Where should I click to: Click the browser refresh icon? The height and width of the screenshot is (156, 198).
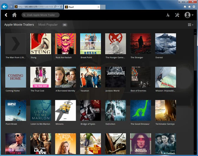[x=61, y=6]
